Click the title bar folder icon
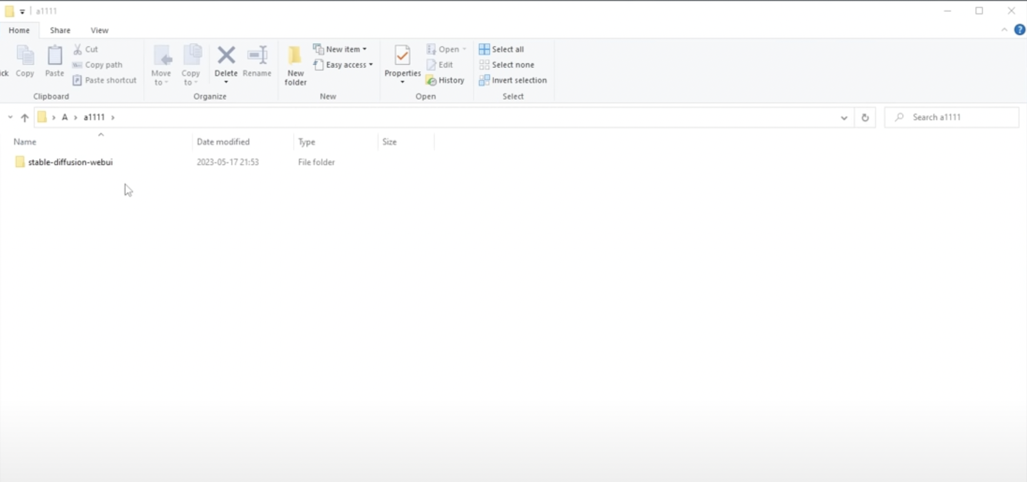The image size is (1027, 482). tap(9, 11)
